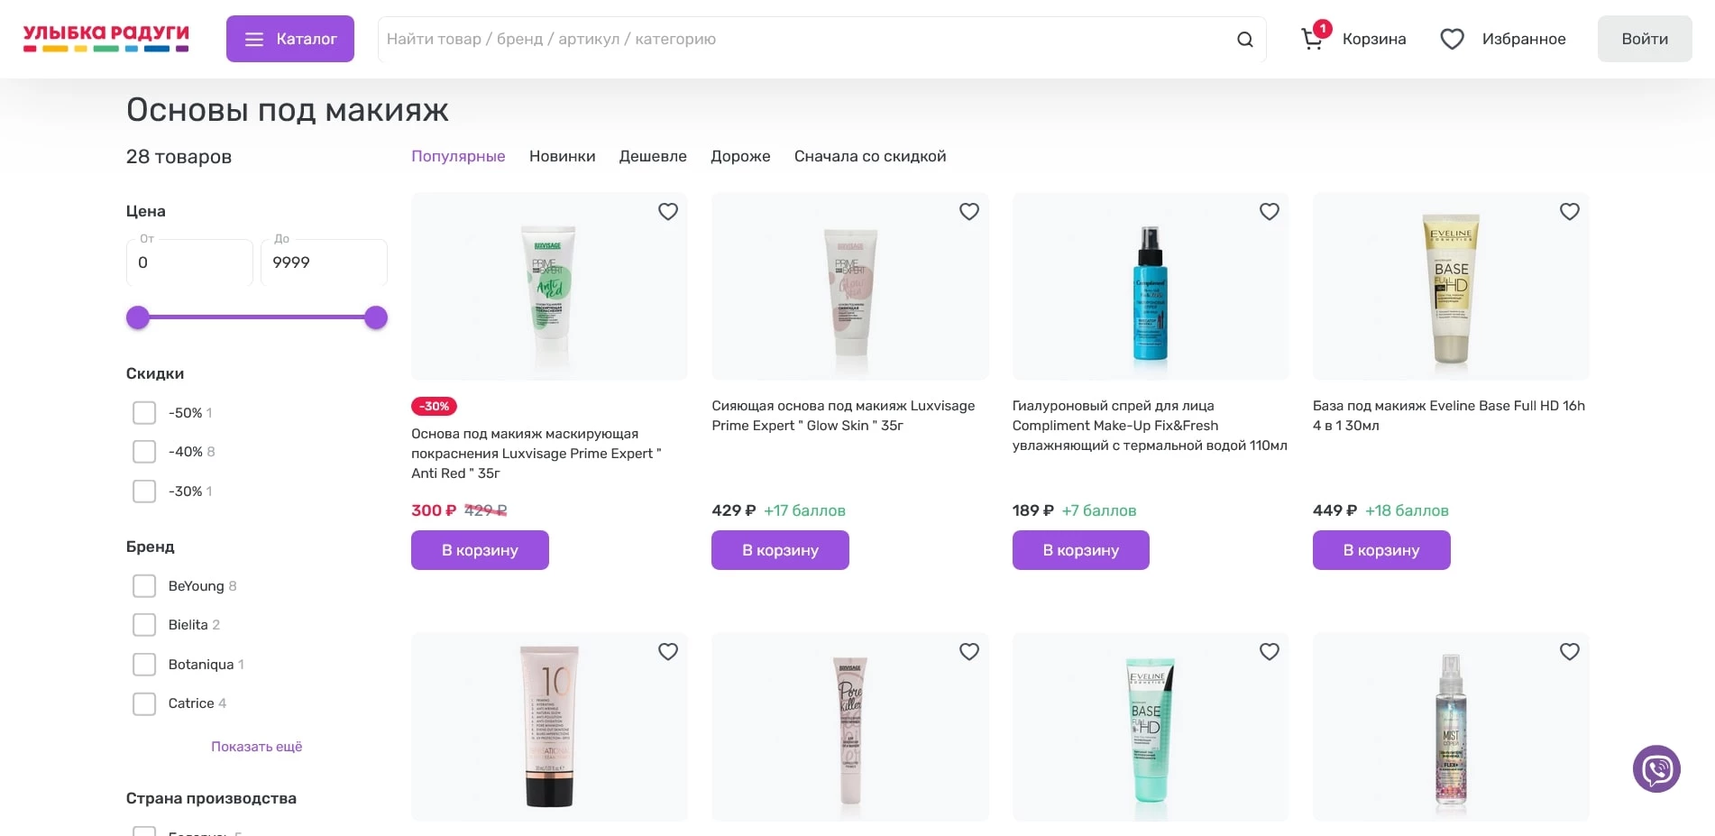Screen dimensions: 1715x836
Task: Sort by Новинки
Action: (x=562, y=156)
